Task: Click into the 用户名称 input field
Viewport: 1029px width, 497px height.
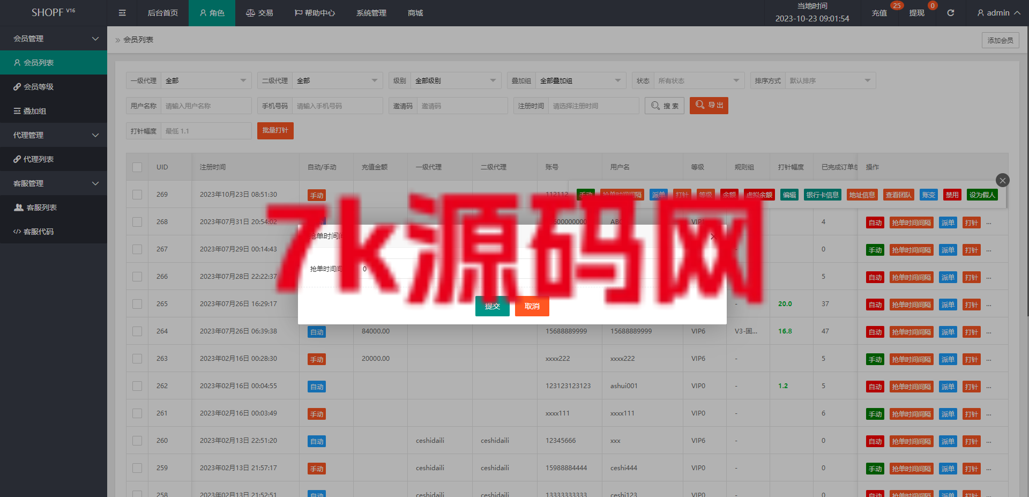Action: pyautogui.click(x=206, y=106)
